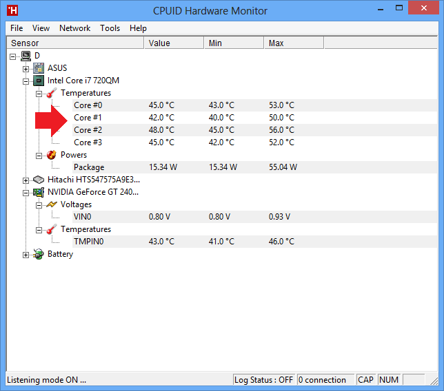
Task: Click TMPIN0 current value 43.0 °C
Action: coord(162,242)
